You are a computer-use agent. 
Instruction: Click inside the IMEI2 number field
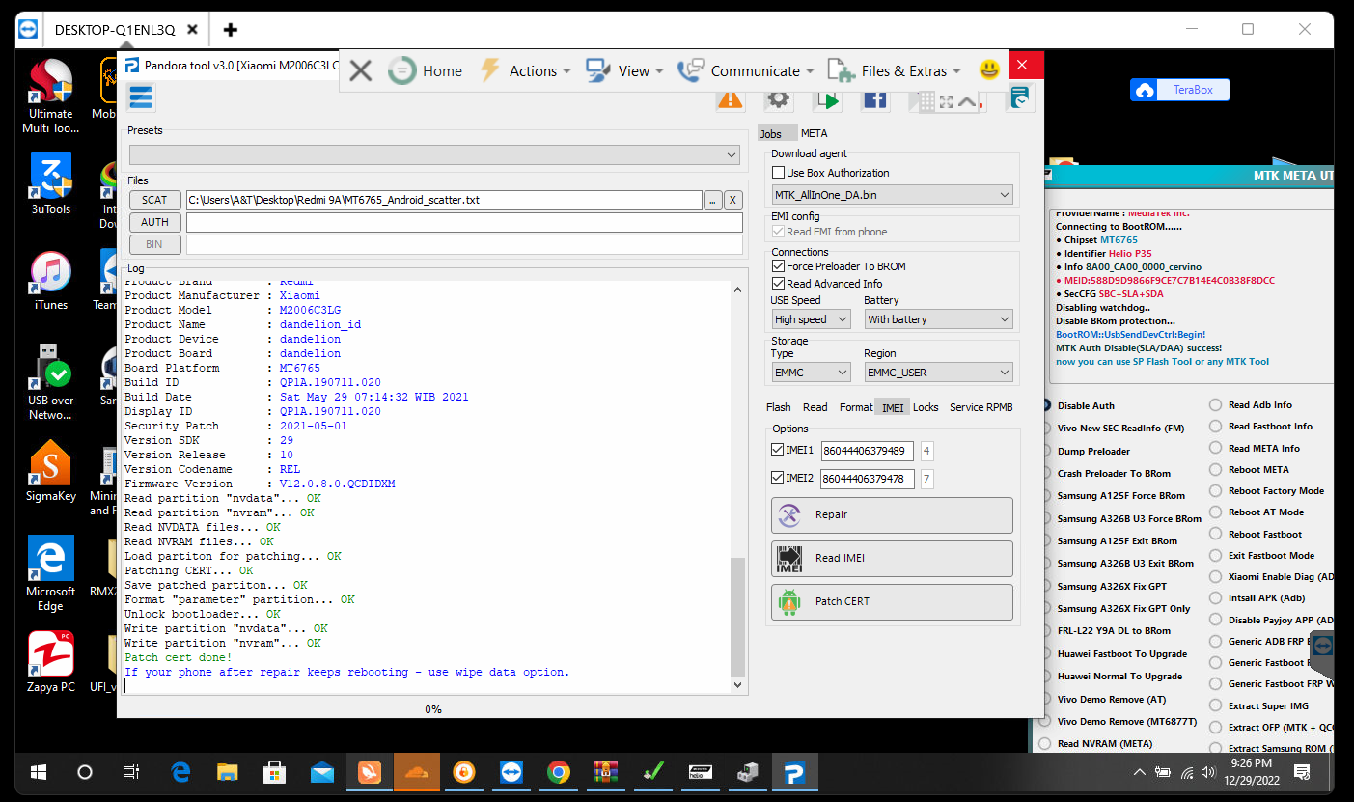(868, 479)
